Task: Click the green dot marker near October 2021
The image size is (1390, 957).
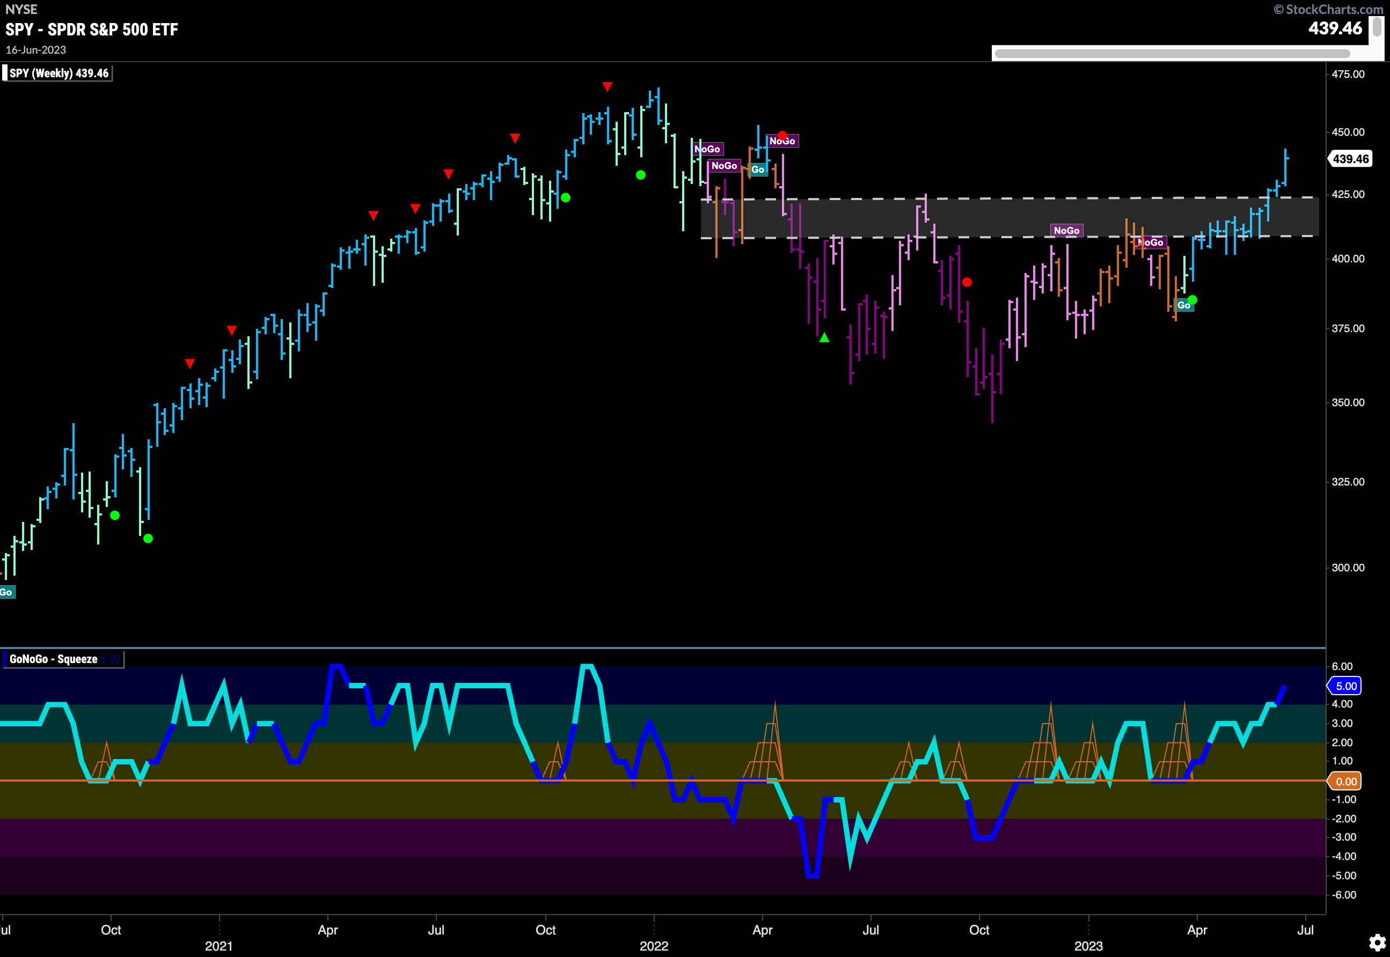Action: coord(566,198)
